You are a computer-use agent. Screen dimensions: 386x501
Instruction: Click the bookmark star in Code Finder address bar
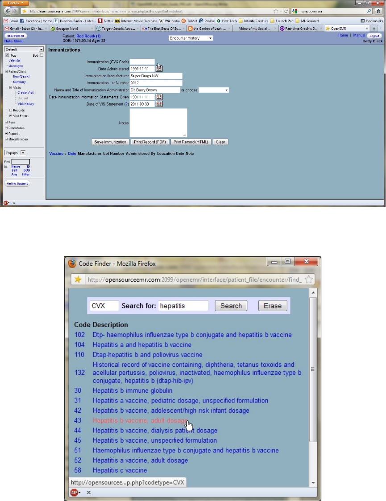tap(308, 279)
